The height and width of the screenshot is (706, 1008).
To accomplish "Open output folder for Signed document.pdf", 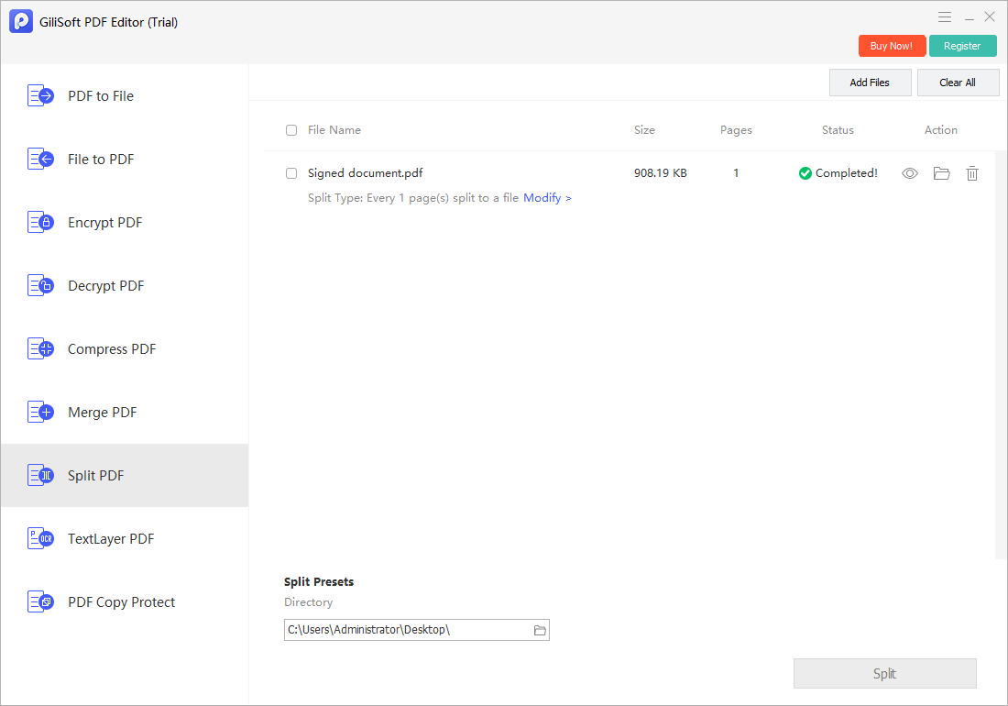I will [x=941, y=173].
